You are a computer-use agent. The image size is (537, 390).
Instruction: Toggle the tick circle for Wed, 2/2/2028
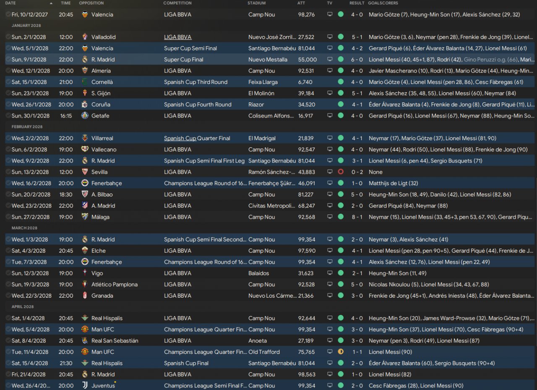(8, 138)
